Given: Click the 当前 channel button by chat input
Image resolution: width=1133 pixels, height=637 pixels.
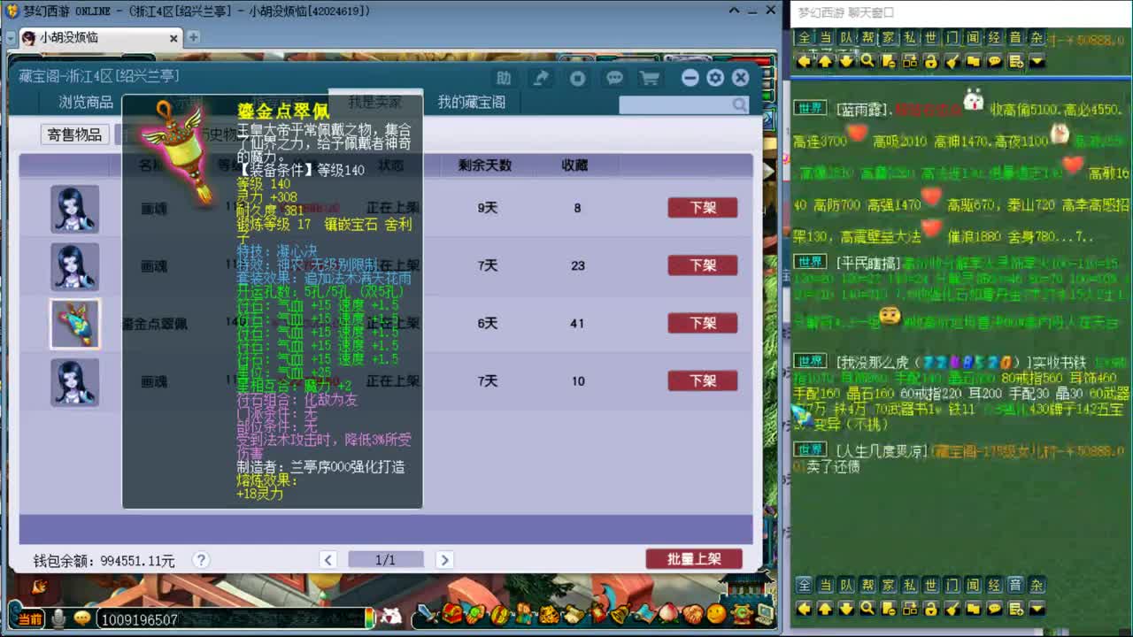Looking at the screenshot, I should tap(29, 619).
